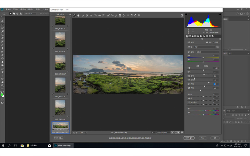Toggle shadow clipping warning in histogram

click(186, 14)
